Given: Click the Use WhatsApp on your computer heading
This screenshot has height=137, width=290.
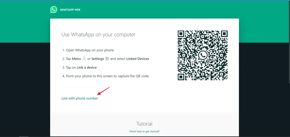Looking at the screenshot, I should tap(98, 34).
